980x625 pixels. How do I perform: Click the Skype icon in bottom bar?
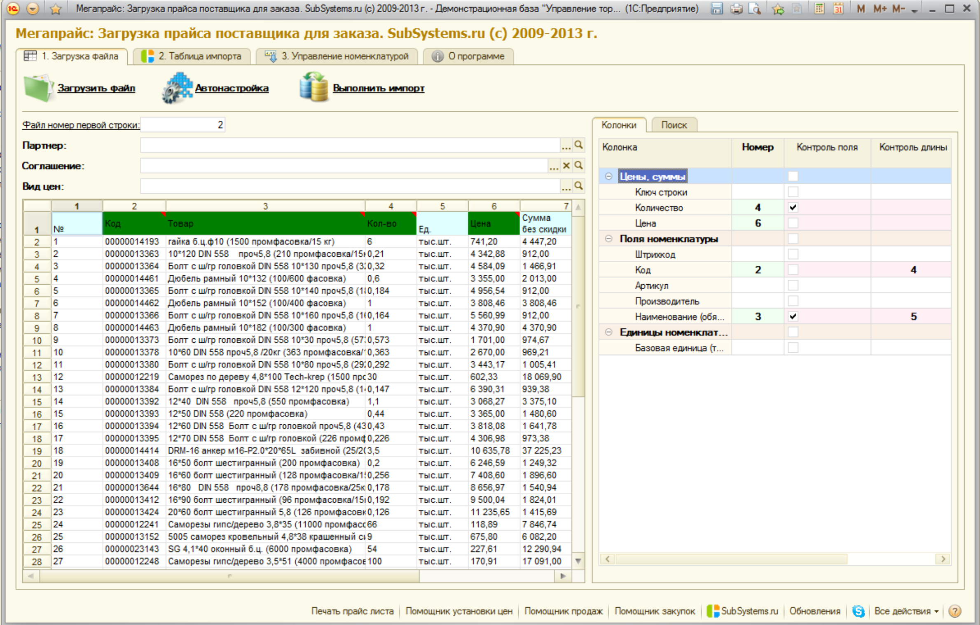[858, 611]
